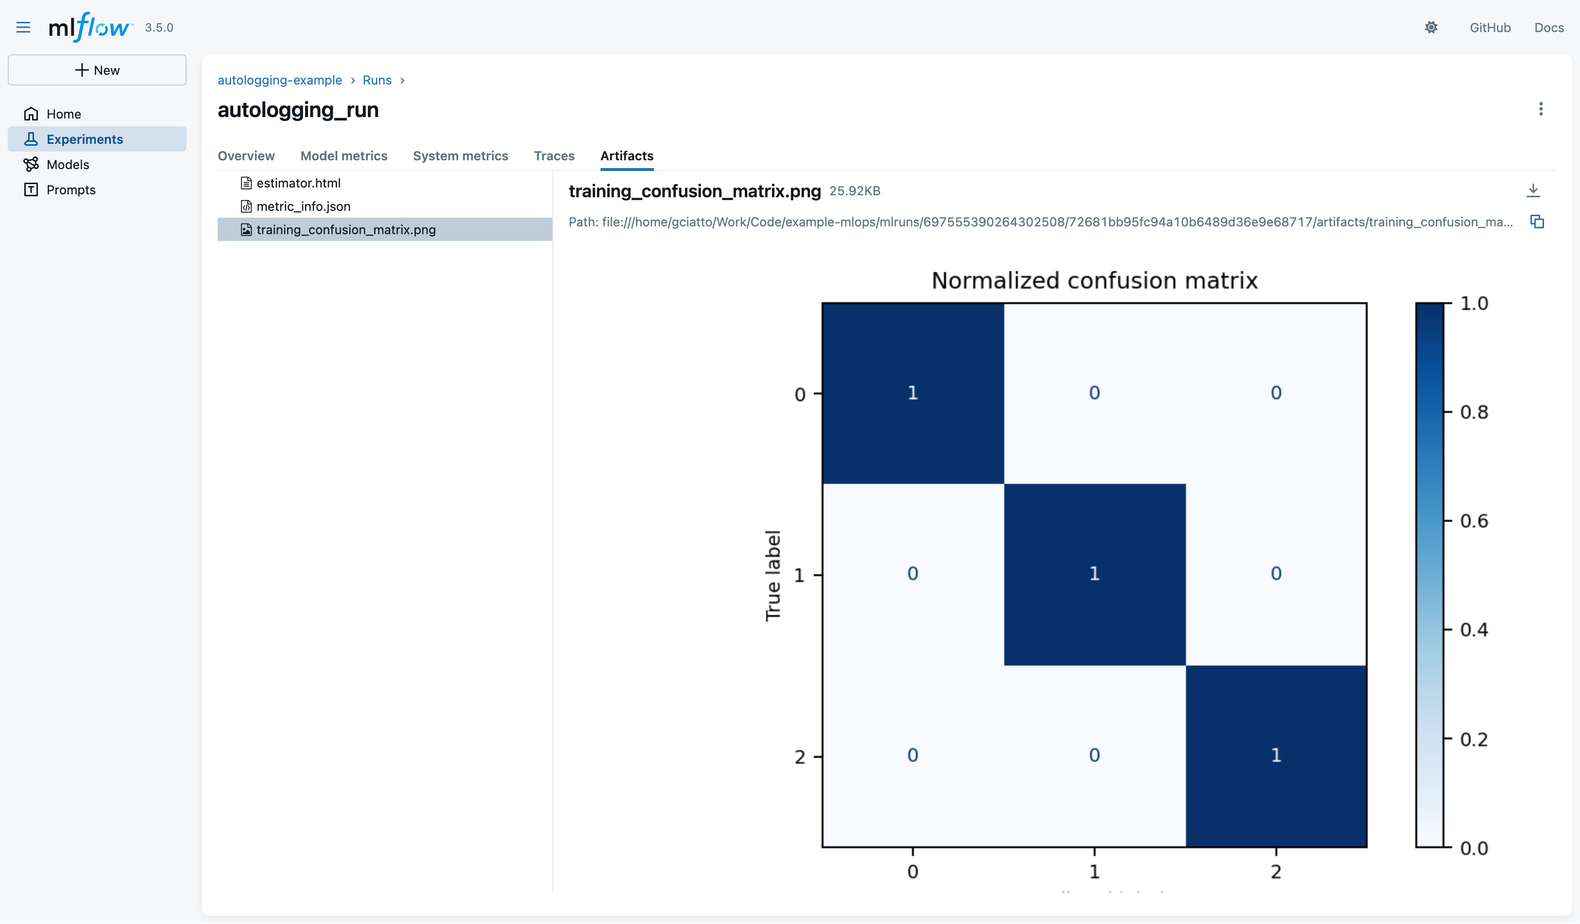Go to autologging-example breadcrumb link
This screenshot has height=924, width=1580.
[280, 80]
